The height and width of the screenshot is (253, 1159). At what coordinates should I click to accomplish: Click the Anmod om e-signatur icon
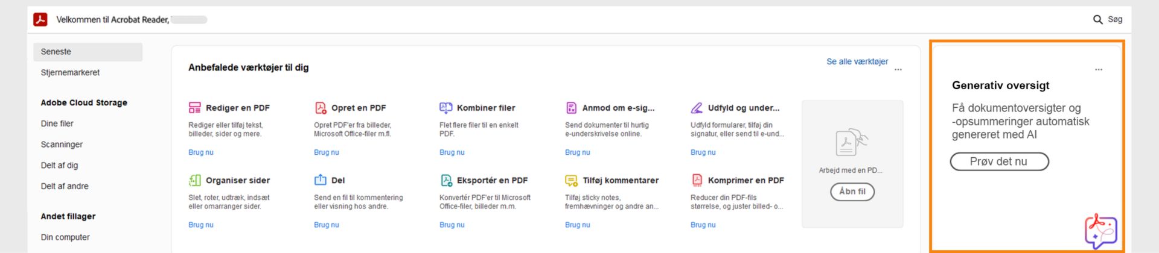click(x=571, y=108)
